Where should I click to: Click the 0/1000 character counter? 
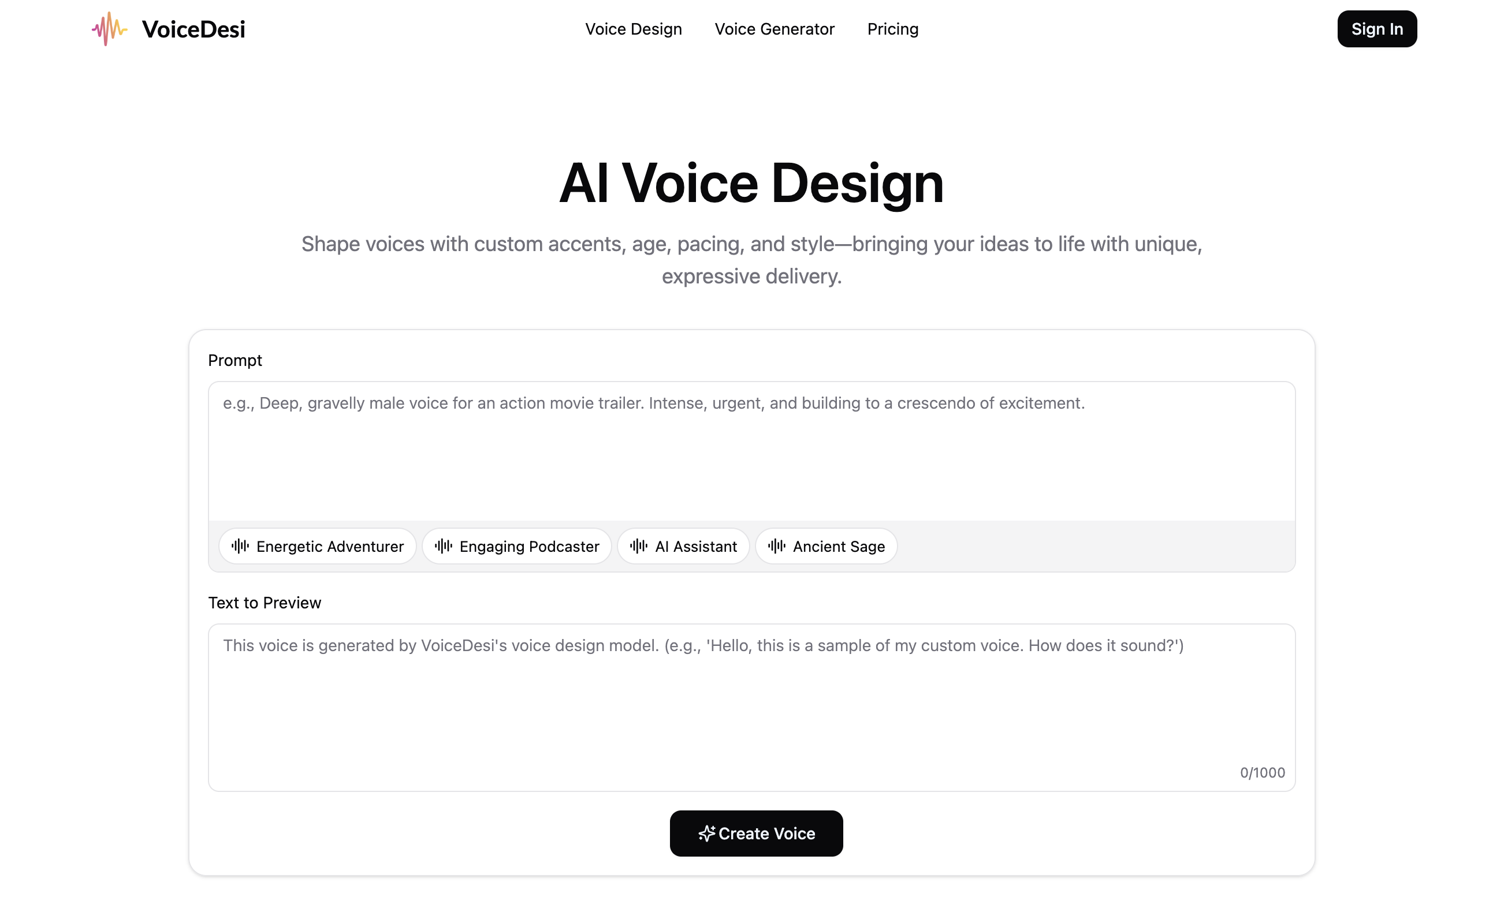point(1262,772)
